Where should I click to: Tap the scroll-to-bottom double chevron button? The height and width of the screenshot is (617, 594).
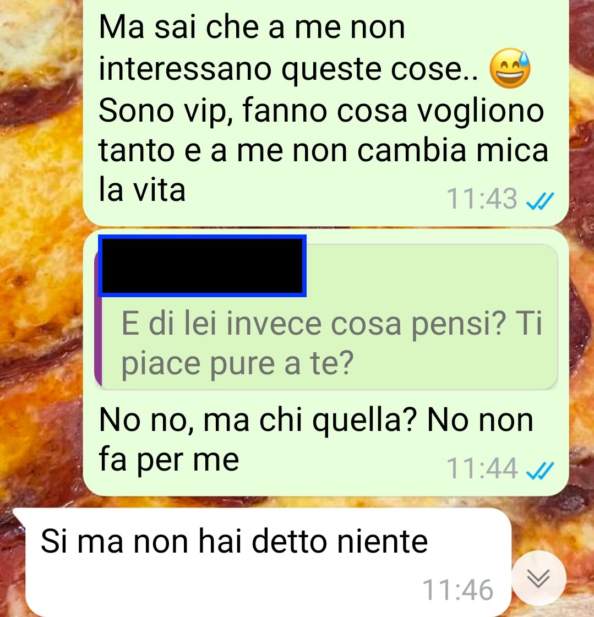(538, 578)
